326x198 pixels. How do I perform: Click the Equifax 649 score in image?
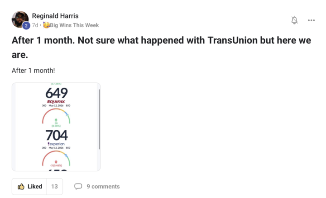click(57, 93)
